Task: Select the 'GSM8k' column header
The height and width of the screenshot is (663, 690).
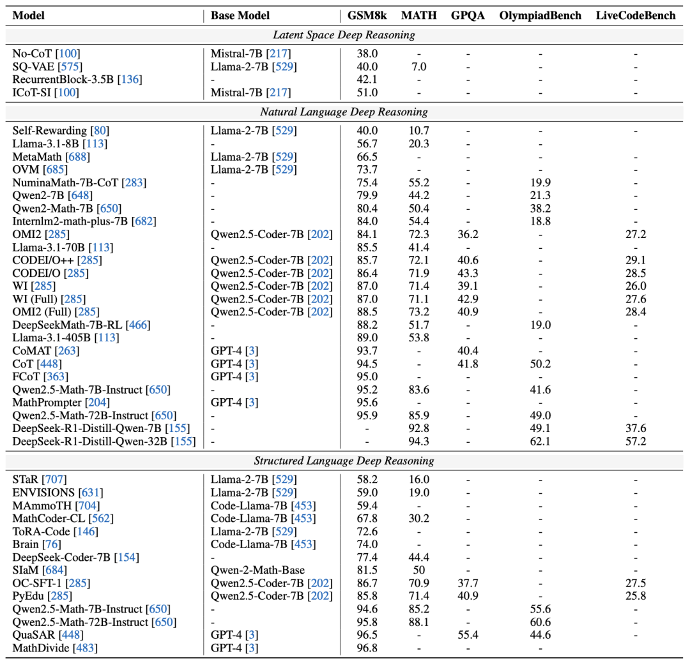Action: (x=367, y=16)
